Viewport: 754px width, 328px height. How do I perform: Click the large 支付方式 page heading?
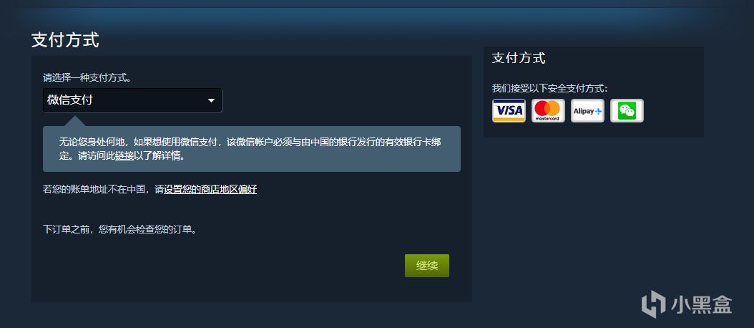tap(65, 40)
